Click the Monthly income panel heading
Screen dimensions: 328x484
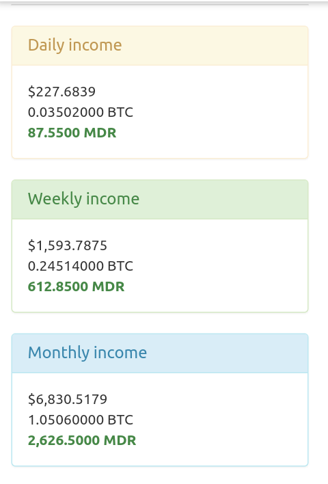point(87,353)
